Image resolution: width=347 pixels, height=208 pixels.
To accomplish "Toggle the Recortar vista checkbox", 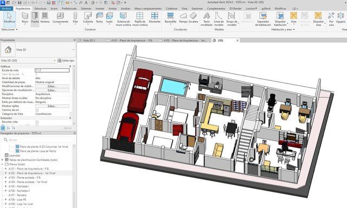I will tap(37, 122).
